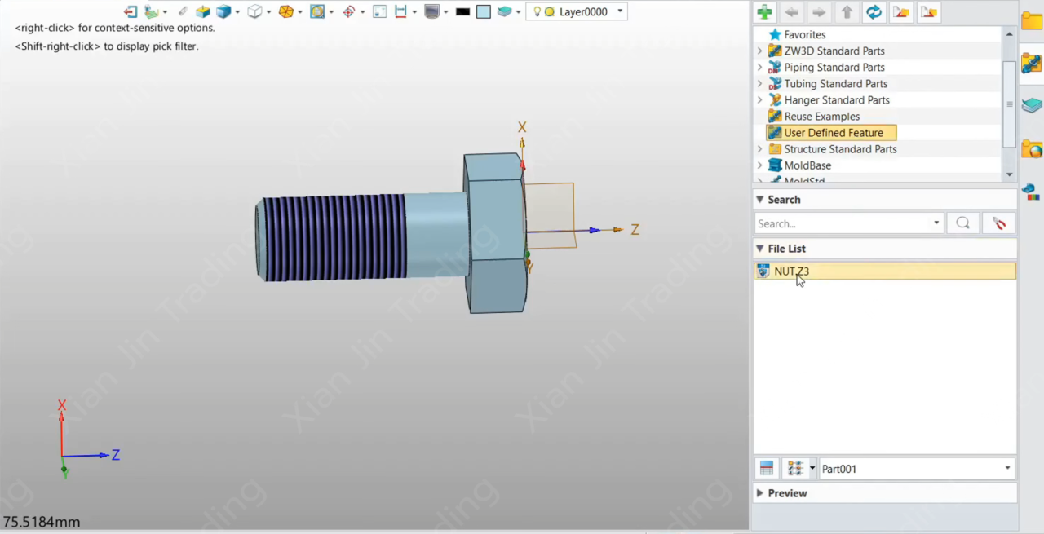
Task: Click the orange polyhedron icon in toolbar
Action: coord(286,11)
